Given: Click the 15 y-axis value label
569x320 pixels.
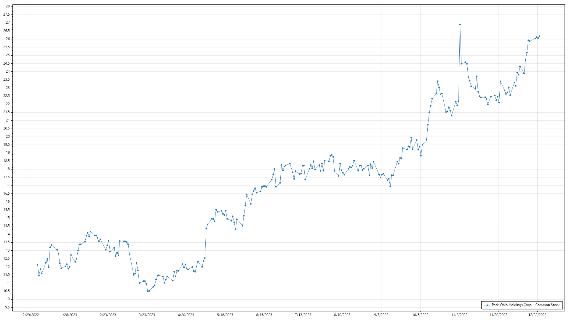Looking at the screenshot, I should pos(8,218).
